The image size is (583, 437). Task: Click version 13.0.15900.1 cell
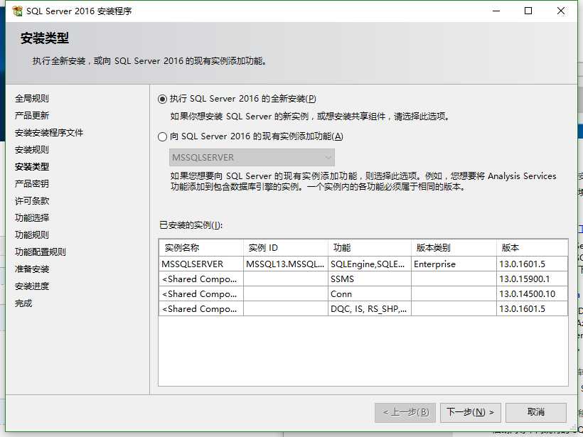pyautogui.click(x=532, y=279)
